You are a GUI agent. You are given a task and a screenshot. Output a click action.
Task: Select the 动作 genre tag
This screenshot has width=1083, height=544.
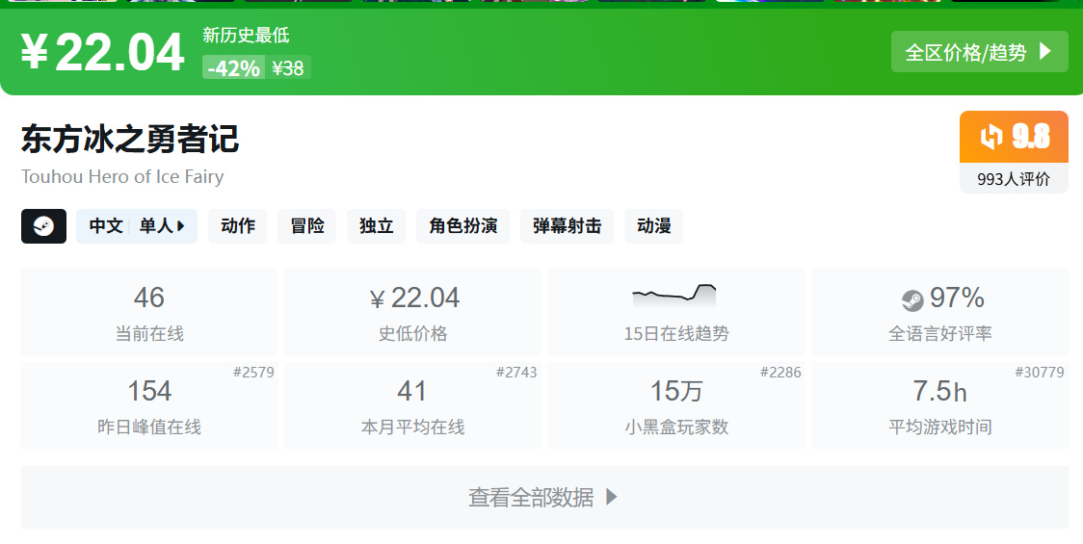[x=238, y=226]
